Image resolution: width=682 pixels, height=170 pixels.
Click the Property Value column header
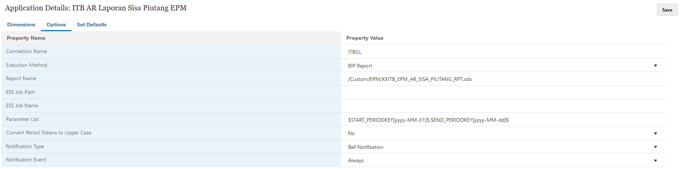point(365,38)
